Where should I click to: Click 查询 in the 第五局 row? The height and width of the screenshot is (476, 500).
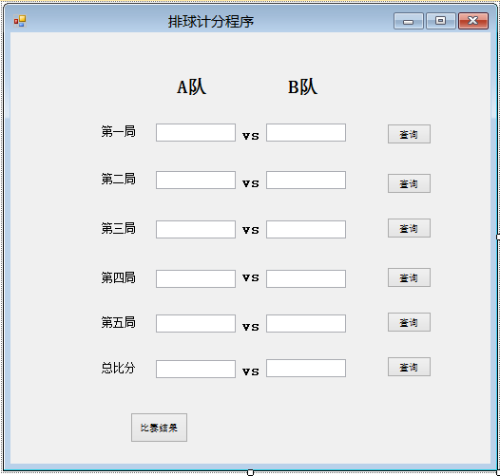[x=409, y=322]
